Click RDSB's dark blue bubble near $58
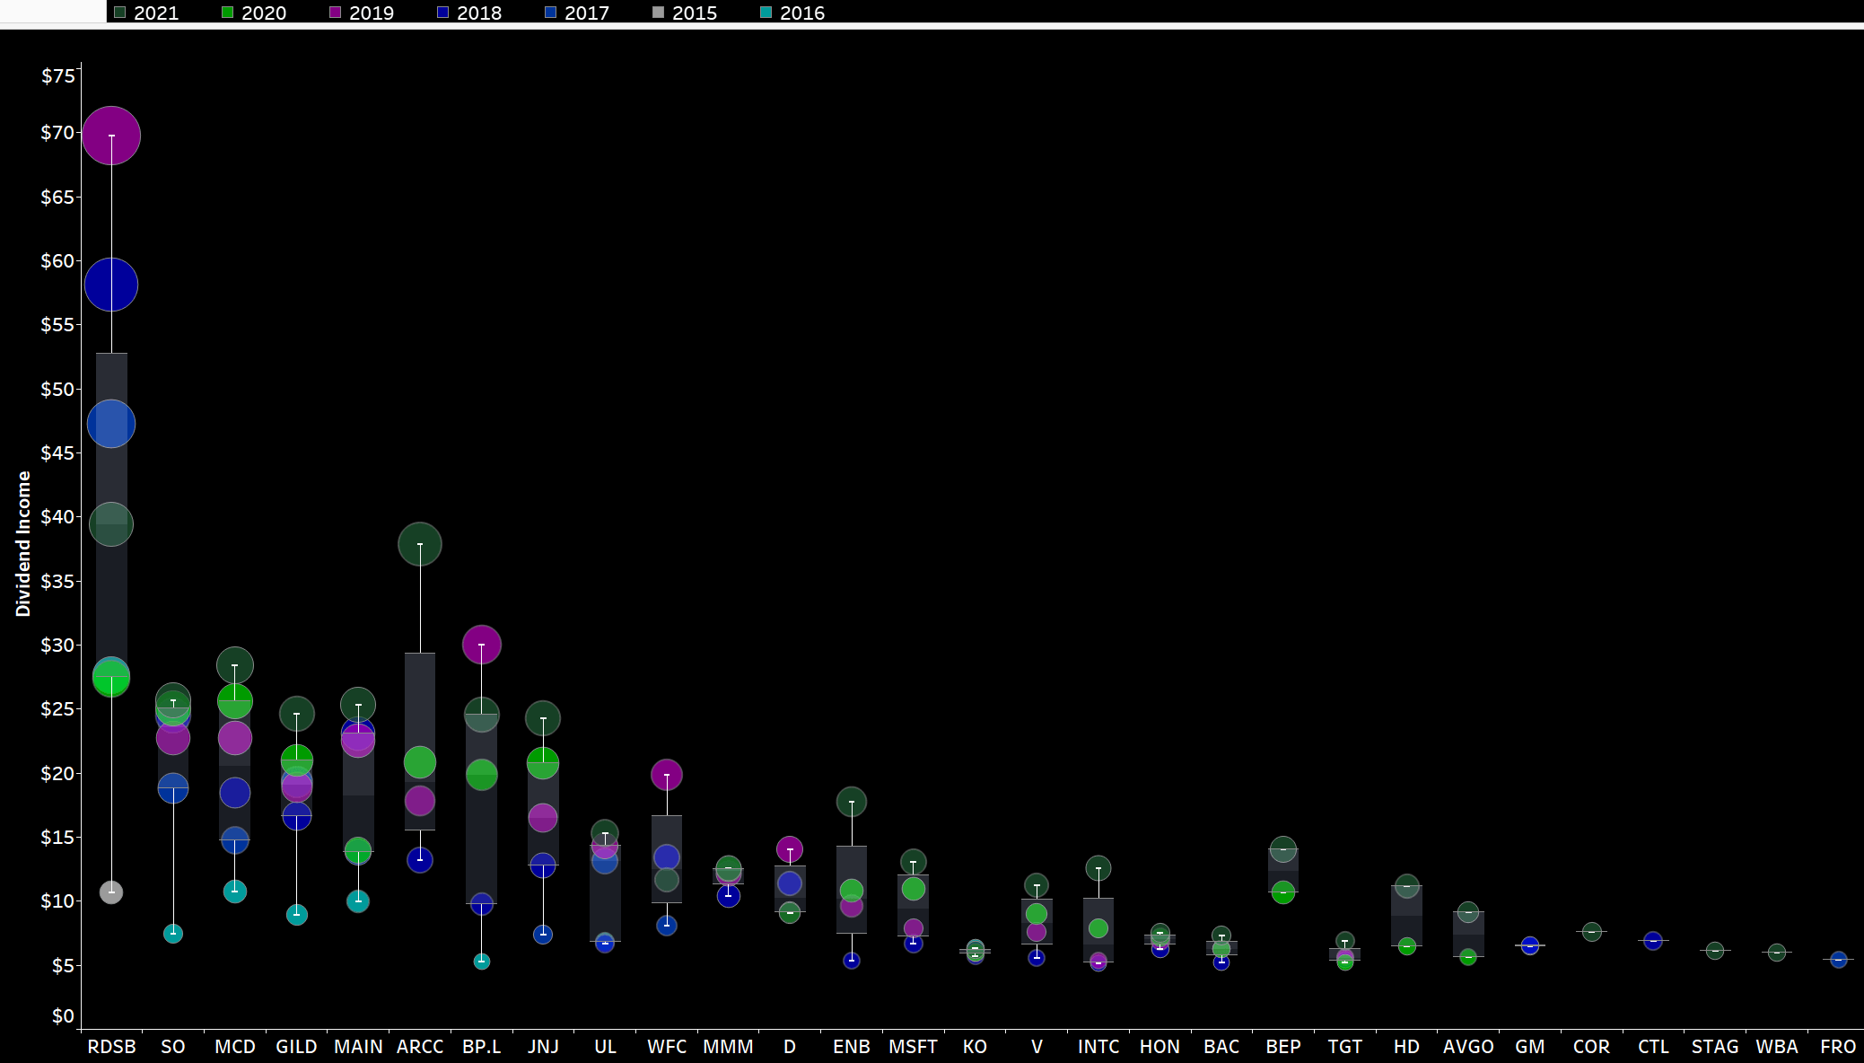This screenshot has height=1063, width=1864. 111,284
